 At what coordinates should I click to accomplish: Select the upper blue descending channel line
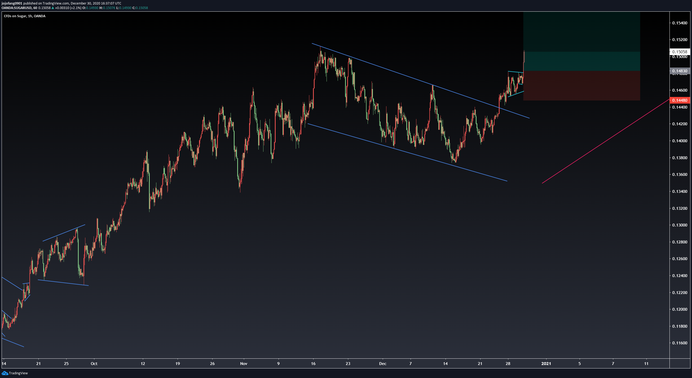(x=420, y=81)
